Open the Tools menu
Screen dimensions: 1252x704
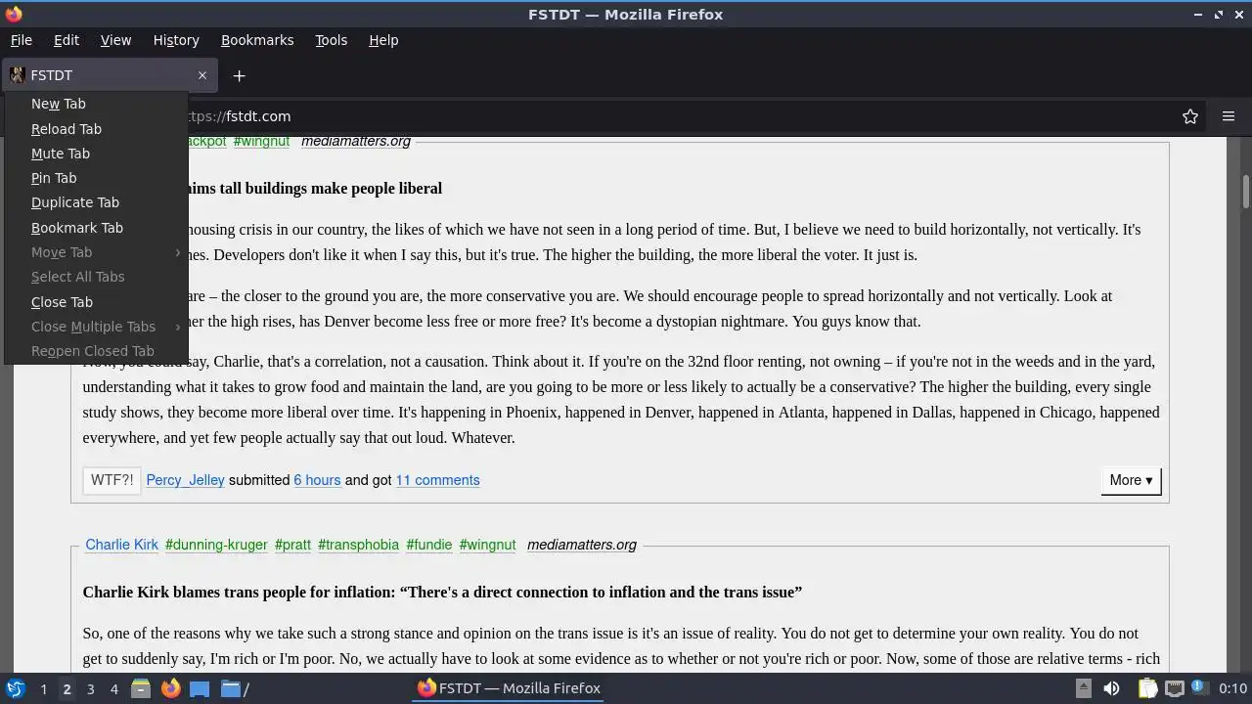point(331,40)
